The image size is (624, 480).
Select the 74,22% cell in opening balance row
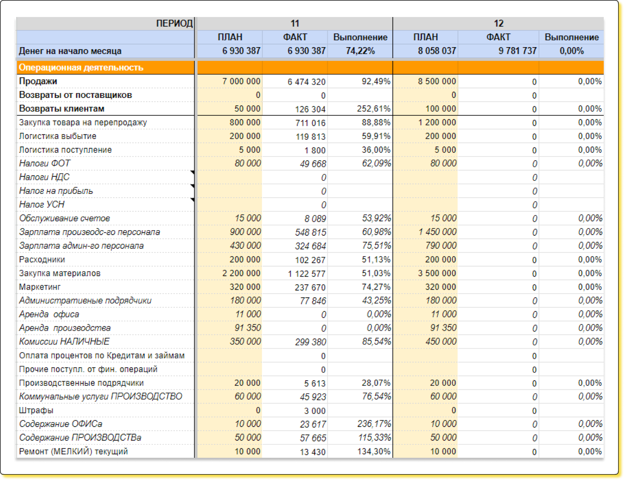tap(360, 51)
